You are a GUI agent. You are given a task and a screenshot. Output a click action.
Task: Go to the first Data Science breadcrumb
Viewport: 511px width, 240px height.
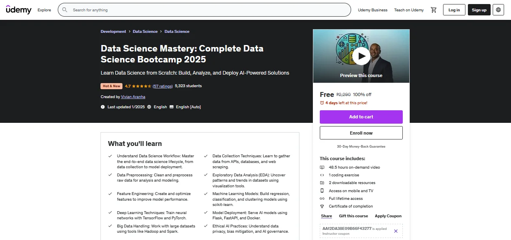145,32
